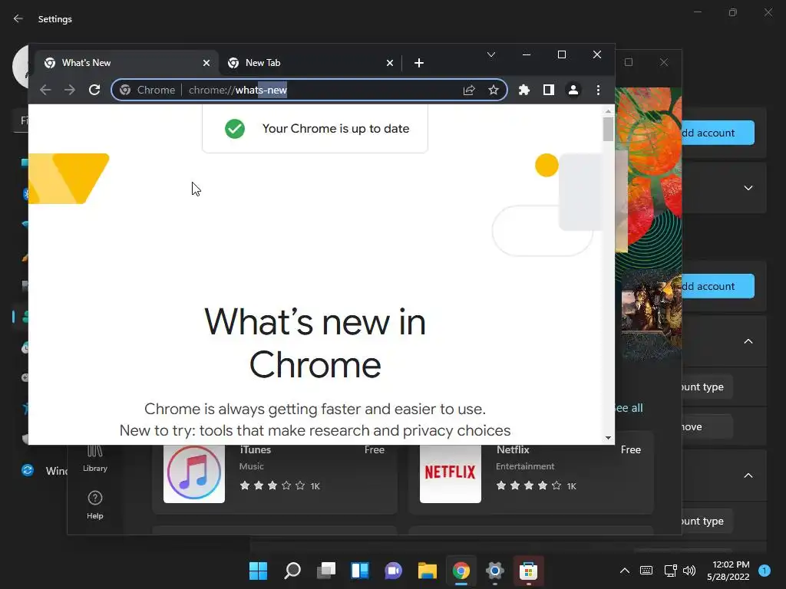Open Chrome's tab search dropdown arrow
786x589 pixels.
click(x=491, y=54)
